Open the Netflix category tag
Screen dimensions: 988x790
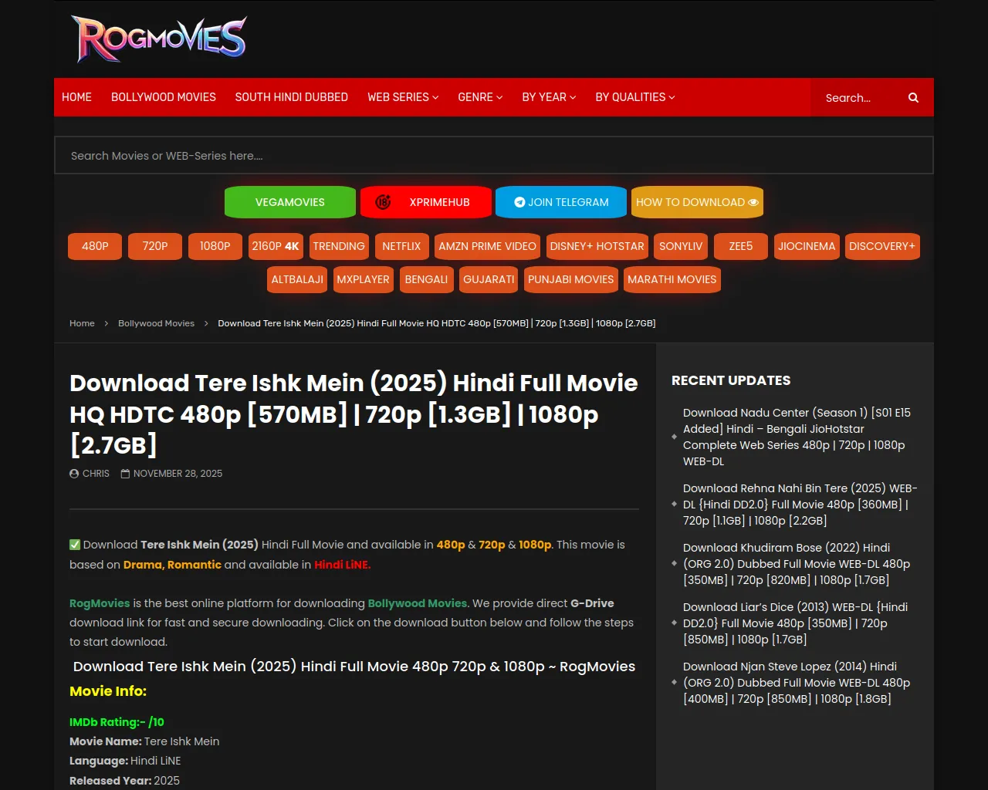[x=401, y=246]
